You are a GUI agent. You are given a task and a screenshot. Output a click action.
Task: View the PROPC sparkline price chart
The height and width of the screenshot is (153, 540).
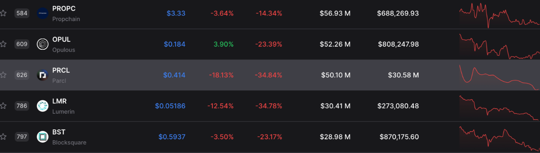(499, 15)
